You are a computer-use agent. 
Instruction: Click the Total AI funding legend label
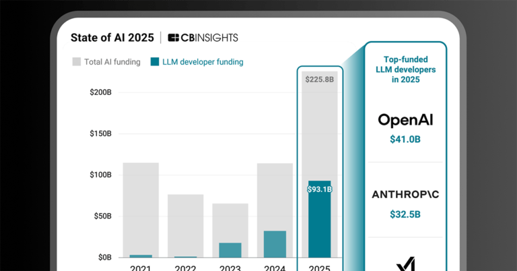(x=112, y=62)
